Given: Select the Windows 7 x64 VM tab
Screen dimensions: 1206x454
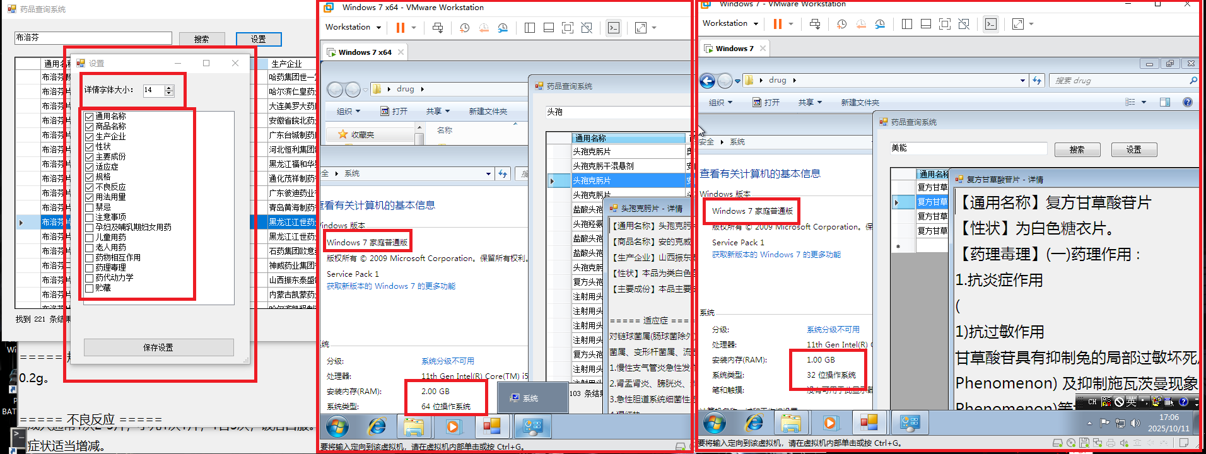Looking at the screenshot, I should click(x=365, y=52).
